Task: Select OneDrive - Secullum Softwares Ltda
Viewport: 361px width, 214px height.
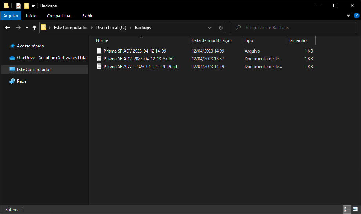Action: (x=51, y=58)
